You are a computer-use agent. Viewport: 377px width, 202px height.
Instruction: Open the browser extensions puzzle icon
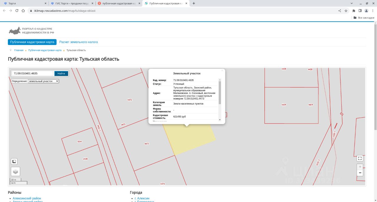[x=354, y=11]
